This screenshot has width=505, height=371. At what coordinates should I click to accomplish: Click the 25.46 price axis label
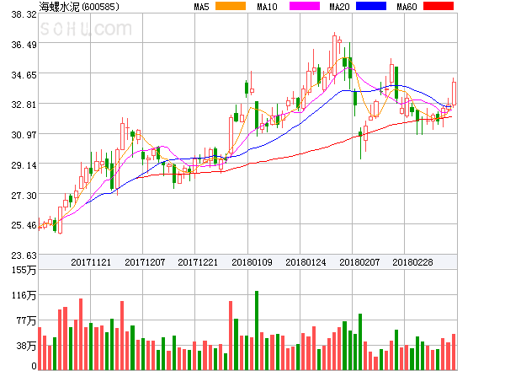pyautogui.click(x=24, y=225)
